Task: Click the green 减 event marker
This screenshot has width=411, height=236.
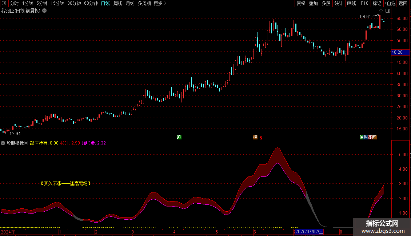Action: coord(362,137)
